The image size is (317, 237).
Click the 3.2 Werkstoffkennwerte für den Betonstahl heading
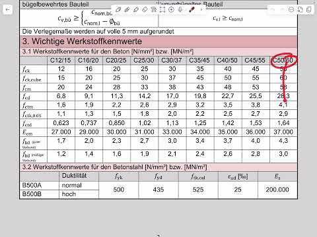tap(114, 167)
